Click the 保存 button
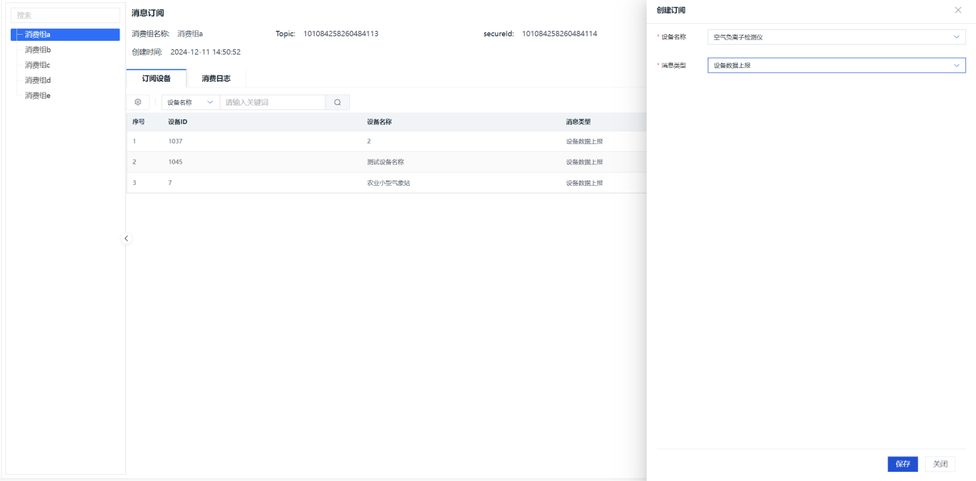Screen dimensions: 976x481 [902, 464]
